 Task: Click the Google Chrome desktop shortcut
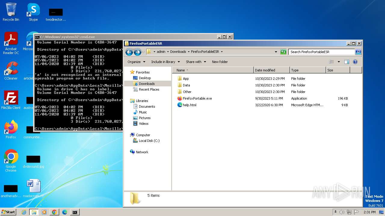pyautogui.click(x=11, y=161)
